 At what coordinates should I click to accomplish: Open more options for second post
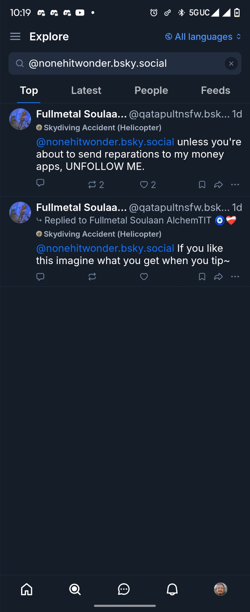point(235,277)
